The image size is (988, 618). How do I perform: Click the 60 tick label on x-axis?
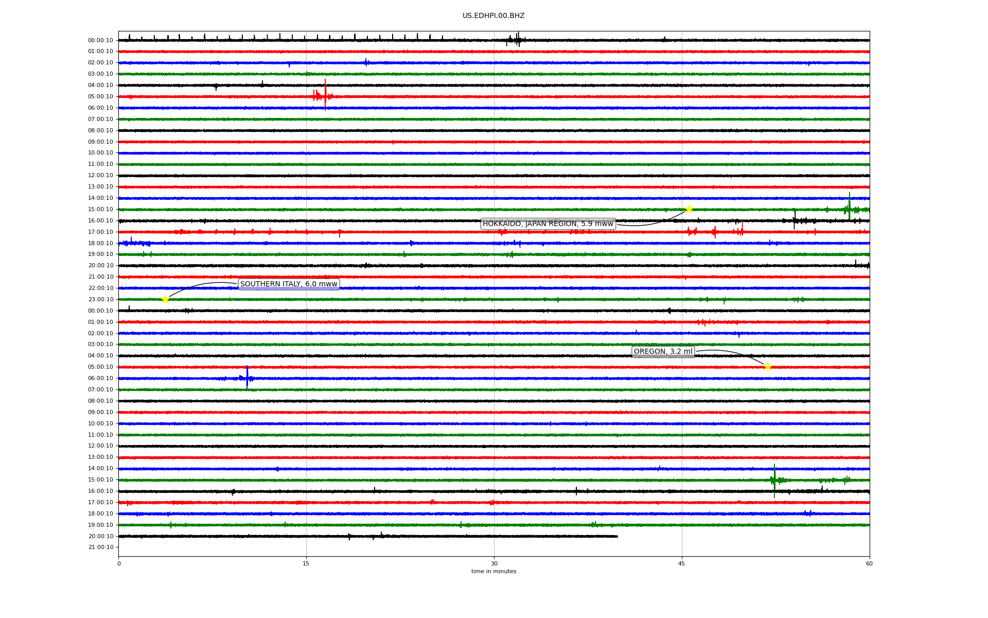[x=869, y=563]
